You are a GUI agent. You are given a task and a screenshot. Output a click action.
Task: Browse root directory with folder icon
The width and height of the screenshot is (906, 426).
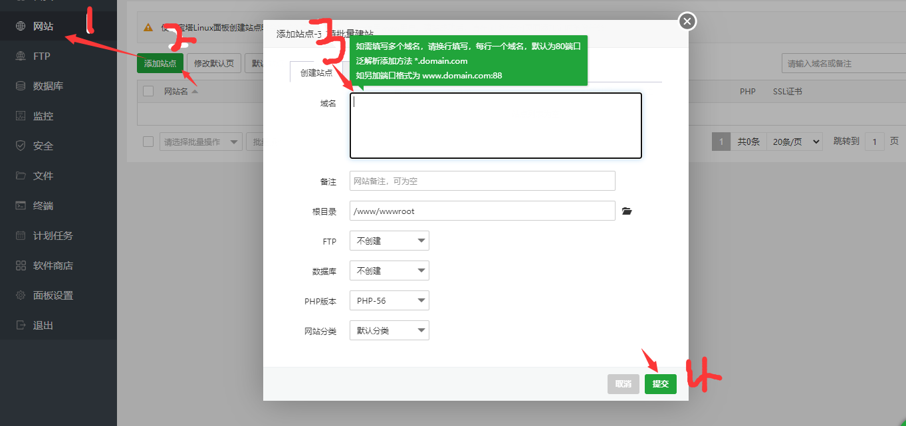click(x=627, y=211)
